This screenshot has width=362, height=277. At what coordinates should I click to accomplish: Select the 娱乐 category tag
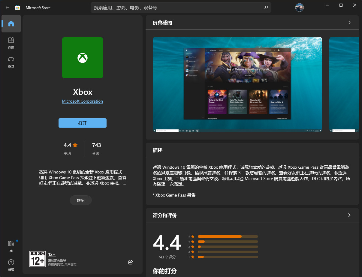(x=81, y=200)
